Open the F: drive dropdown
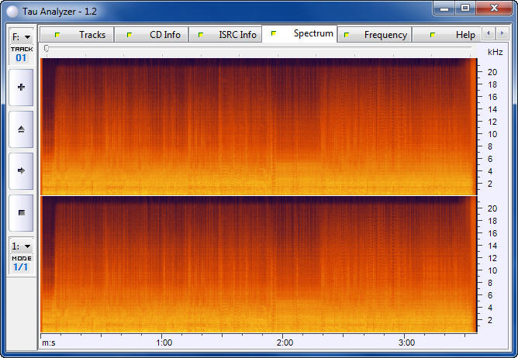518x358 pixels. coord(21,36)
